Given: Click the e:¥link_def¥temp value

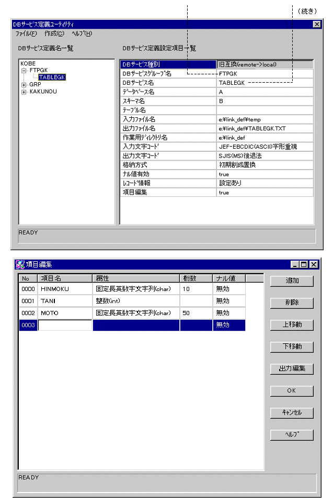Looking at the screenshot, I should tap(265, 119).
